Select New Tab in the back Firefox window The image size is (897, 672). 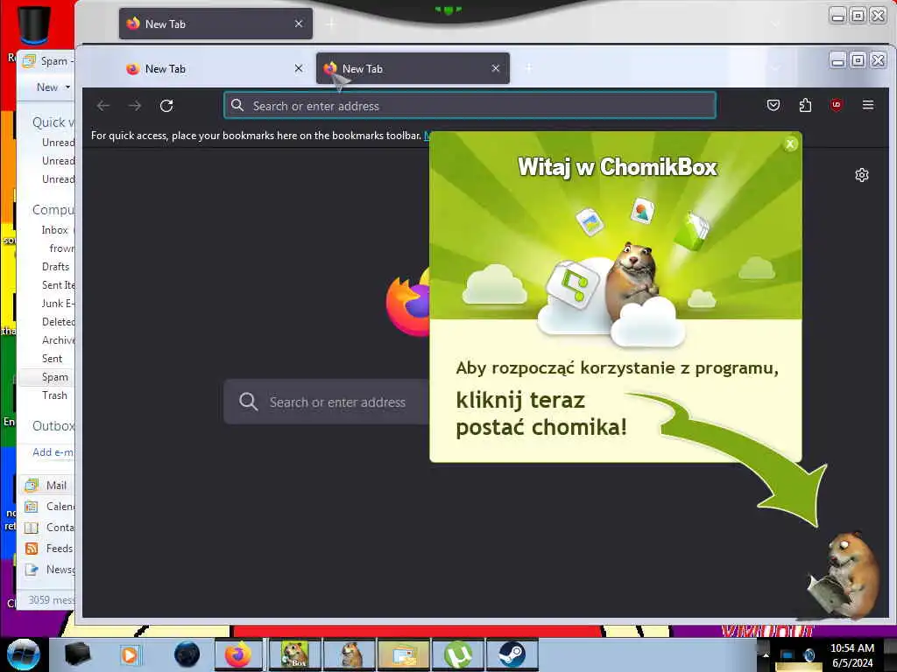[x=215, y=24]
